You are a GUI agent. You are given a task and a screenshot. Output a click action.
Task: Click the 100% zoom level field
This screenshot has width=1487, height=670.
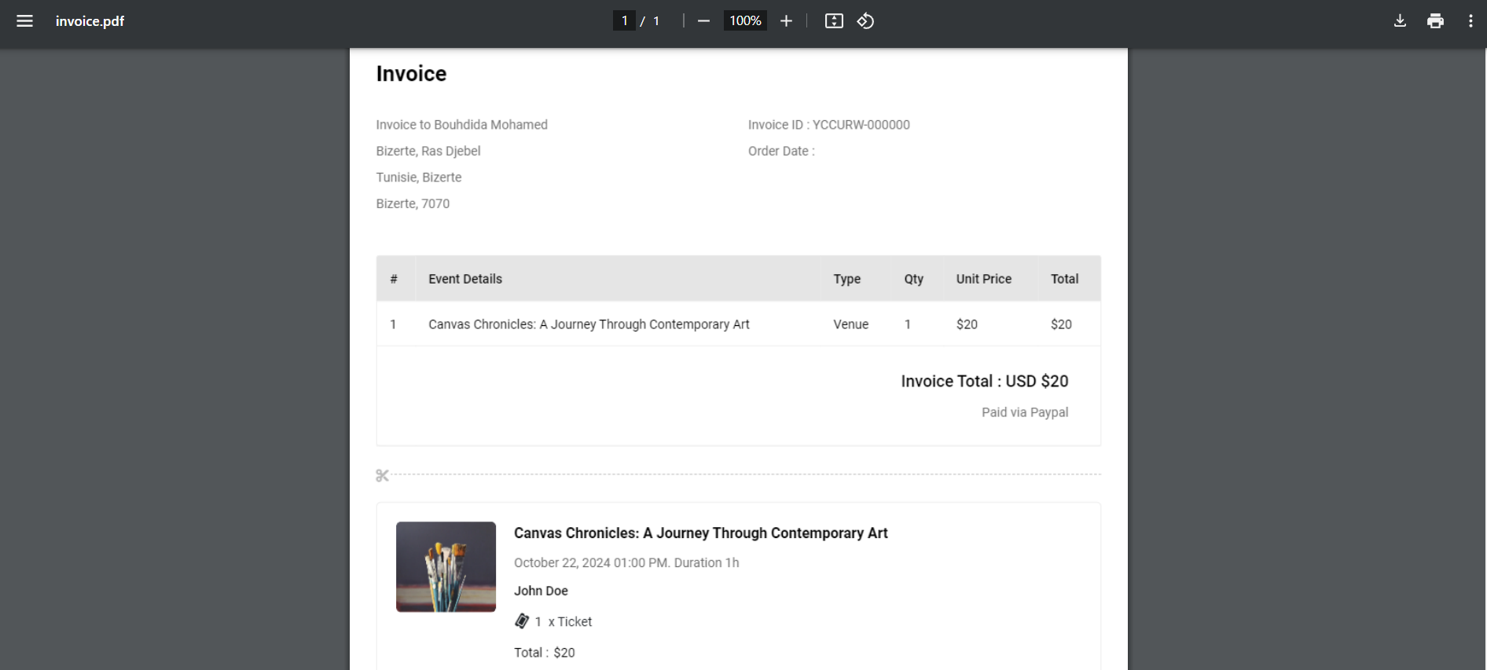pyautogui.click(x=744, y=21)
